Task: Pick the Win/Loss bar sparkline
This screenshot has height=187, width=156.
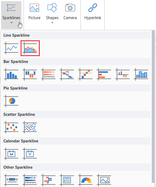Action: [30, 74]
